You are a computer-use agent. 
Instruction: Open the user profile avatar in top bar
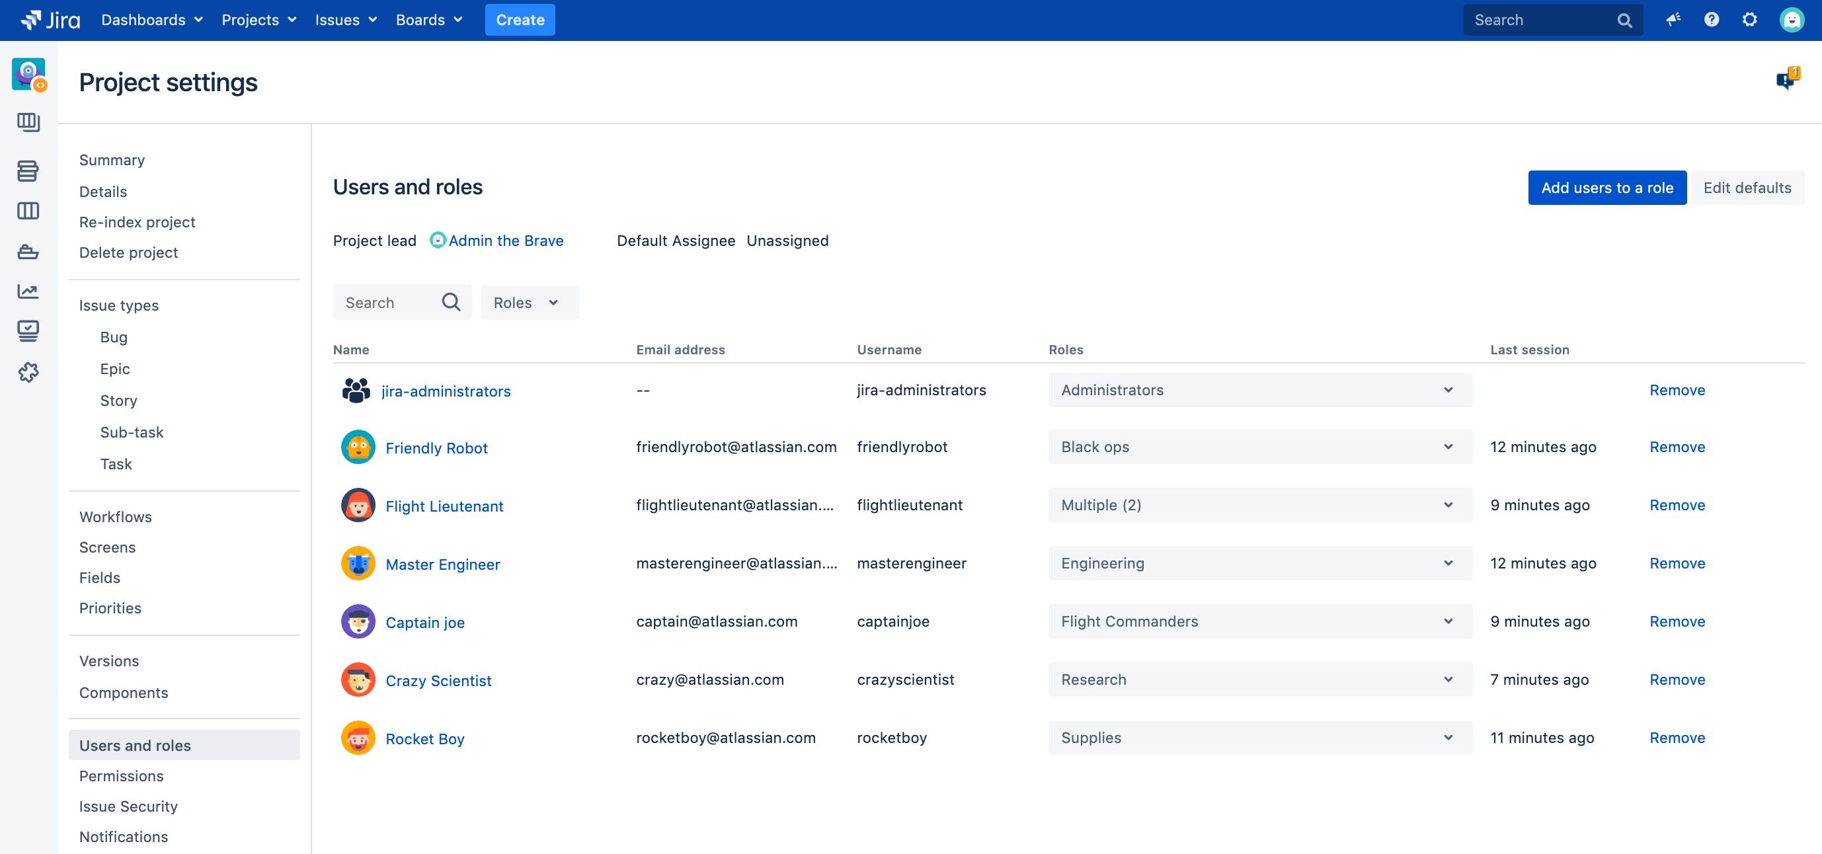pos(1792,20)
